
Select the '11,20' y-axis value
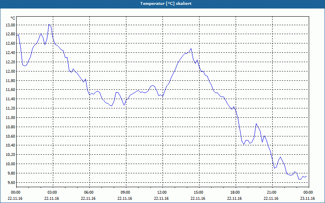click(x=11, y=108)
